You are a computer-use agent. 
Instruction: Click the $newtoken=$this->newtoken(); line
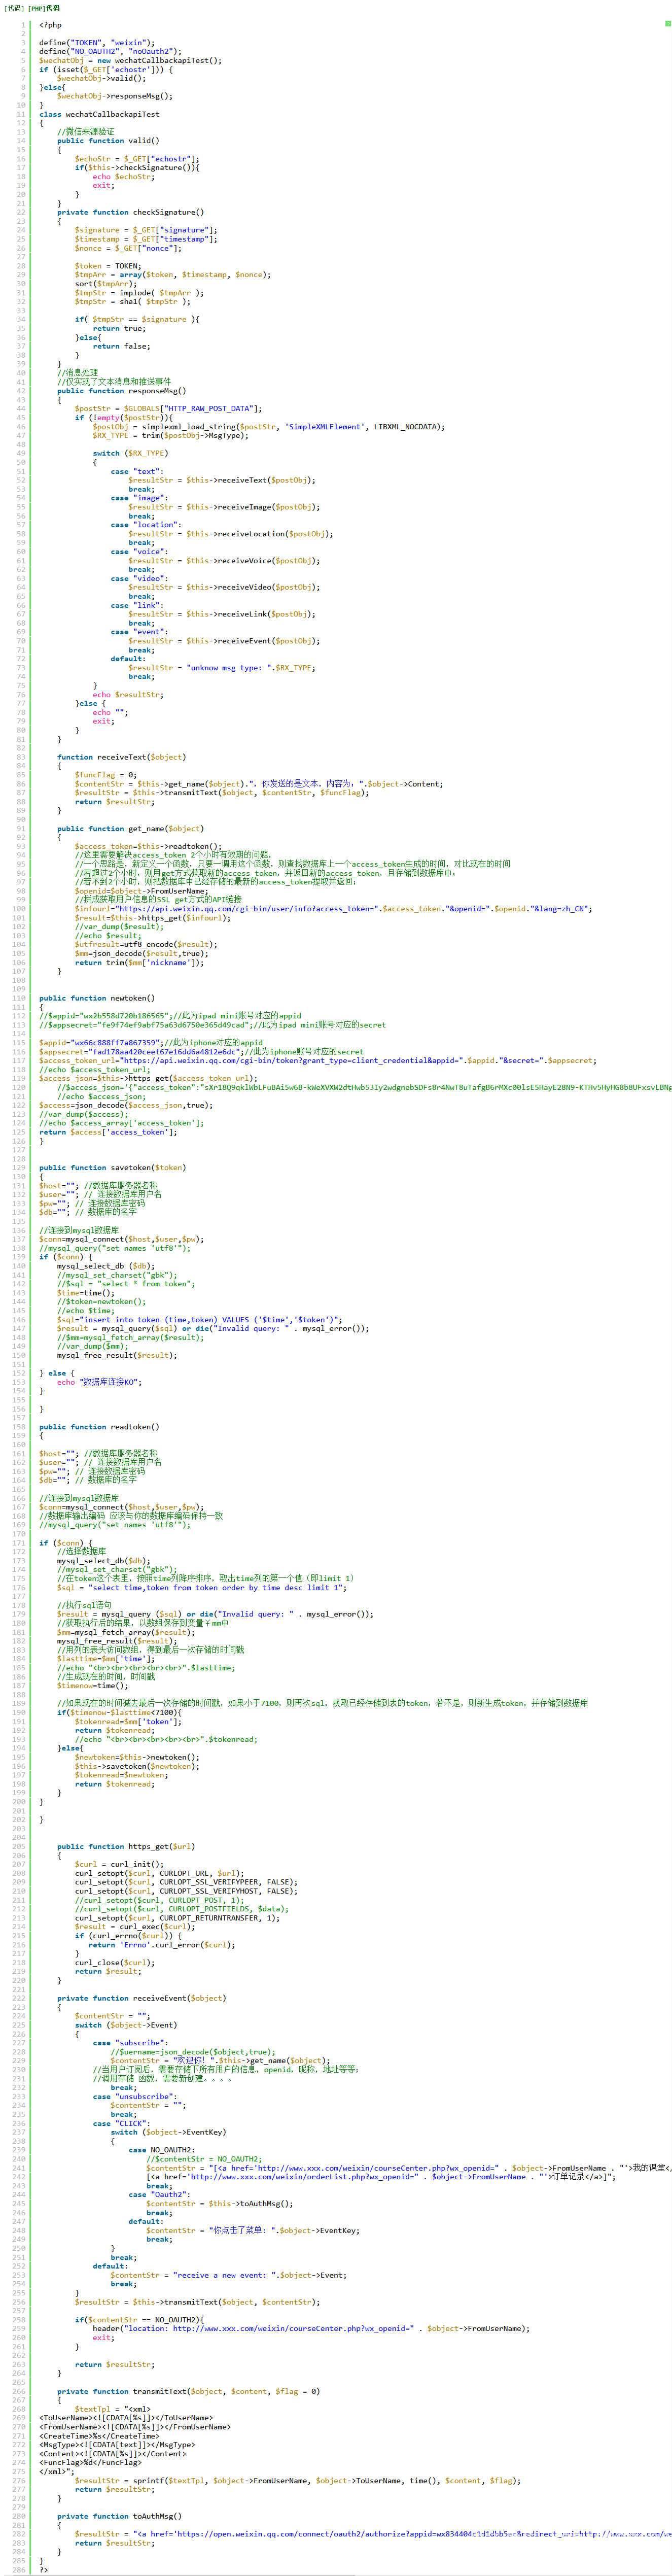[x=137, y=1757]
